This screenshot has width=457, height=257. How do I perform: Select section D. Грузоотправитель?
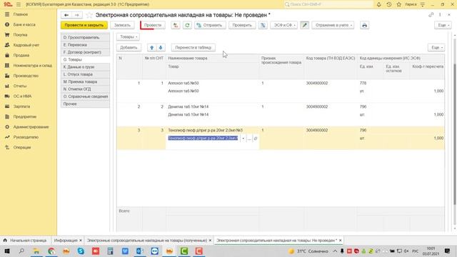(85, 38)
